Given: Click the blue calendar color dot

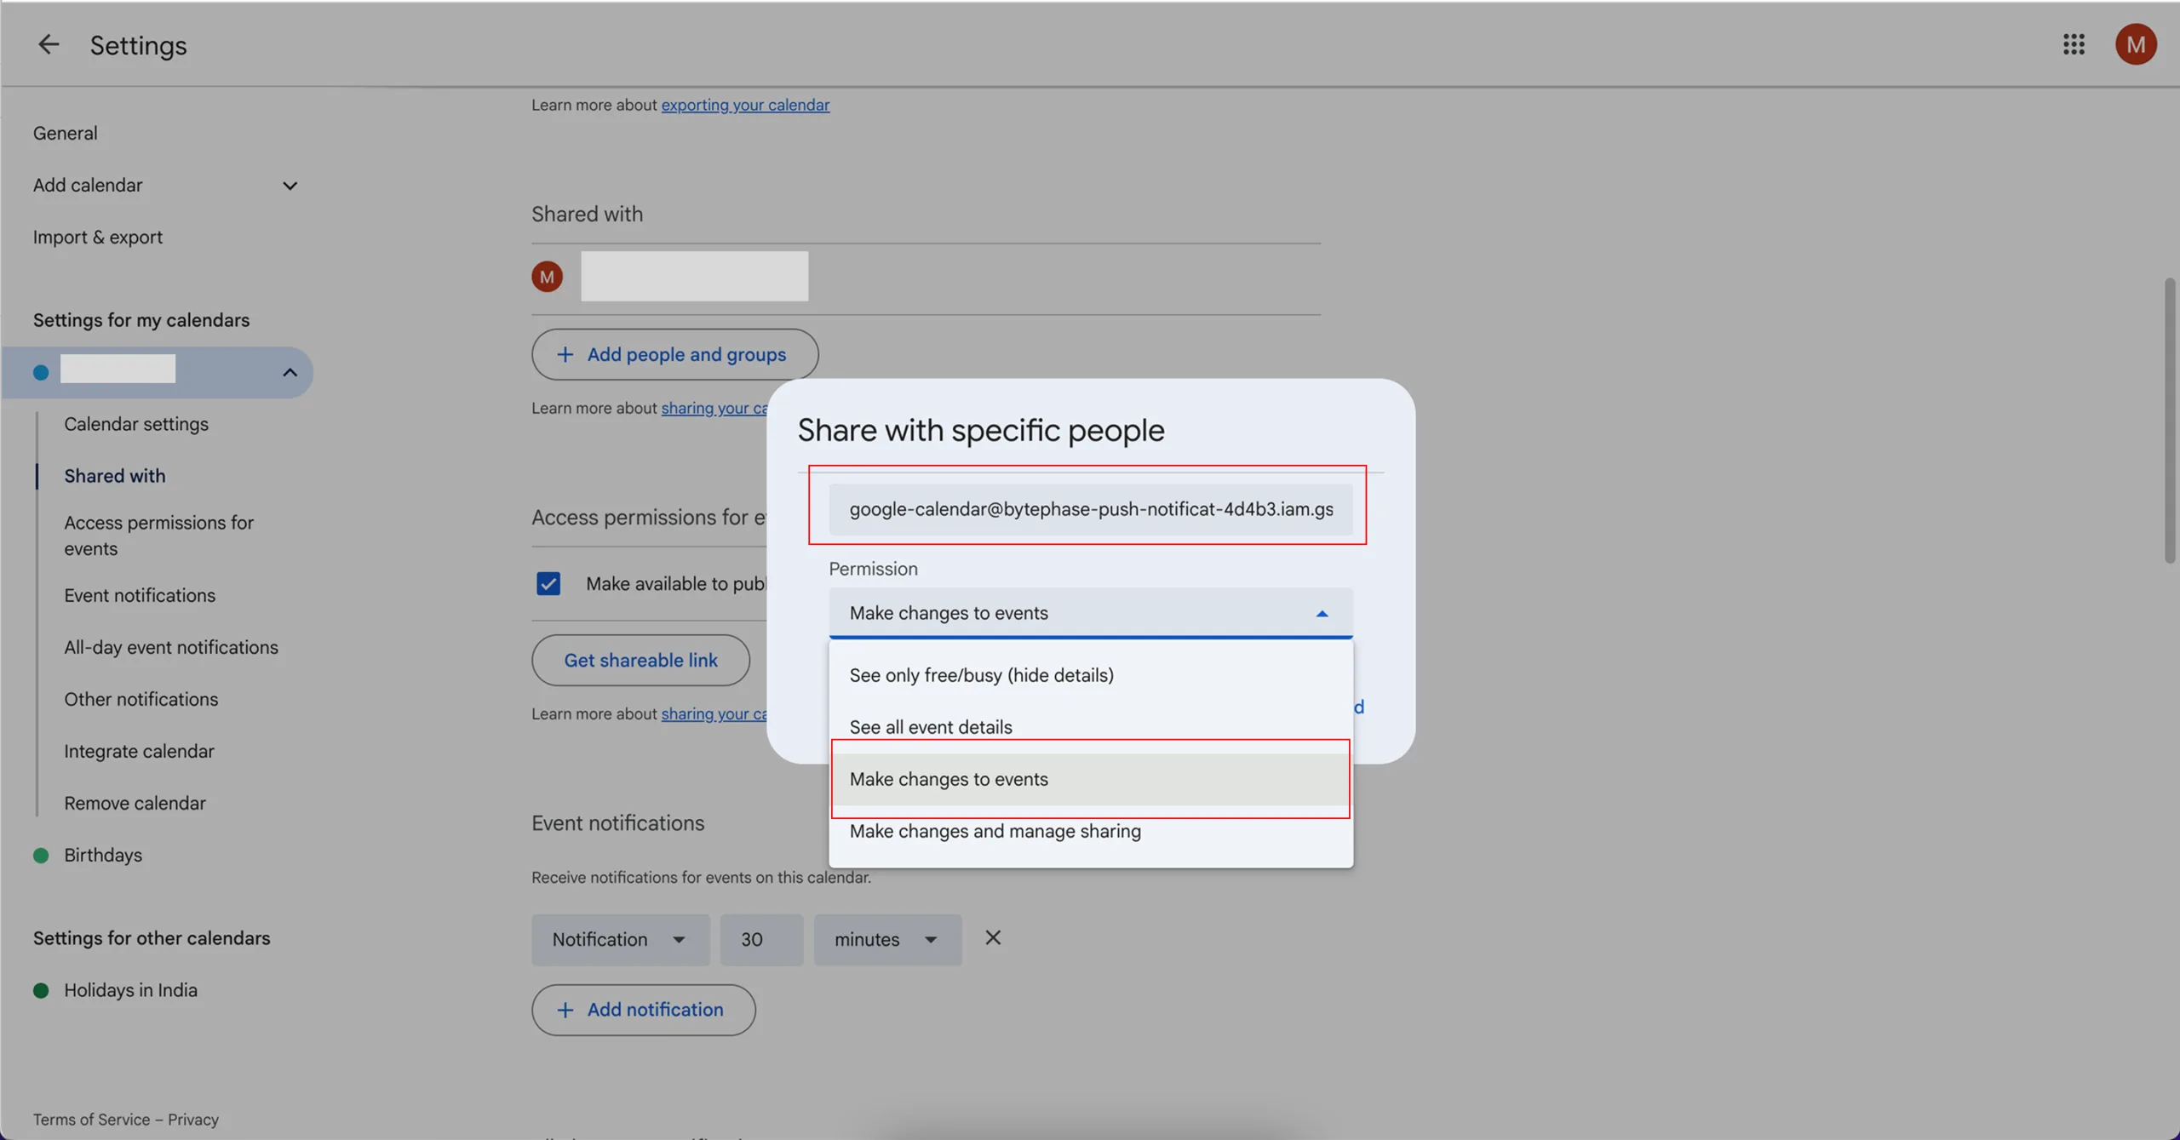Looking at the screenshot, I should tap(41, 372).
